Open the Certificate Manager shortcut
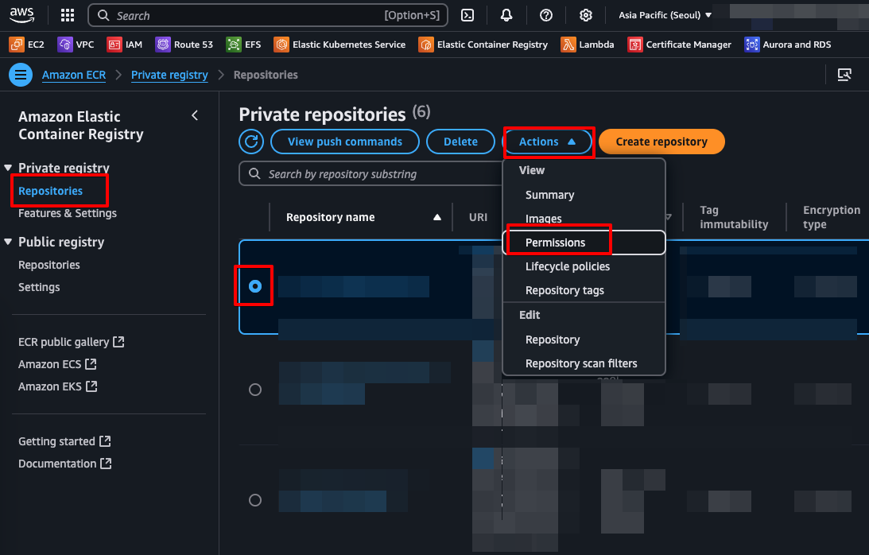 click(x=680, y=45)
